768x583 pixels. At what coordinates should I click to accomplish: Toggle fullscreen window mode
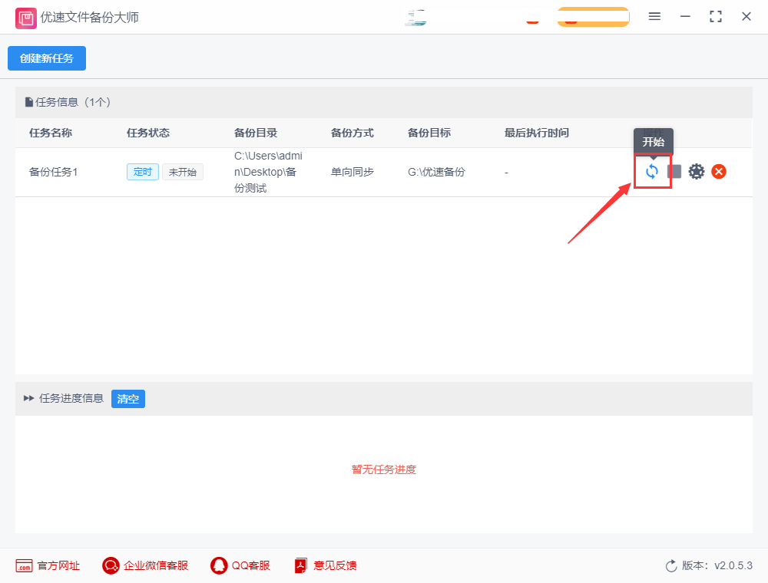pos(716,16)
